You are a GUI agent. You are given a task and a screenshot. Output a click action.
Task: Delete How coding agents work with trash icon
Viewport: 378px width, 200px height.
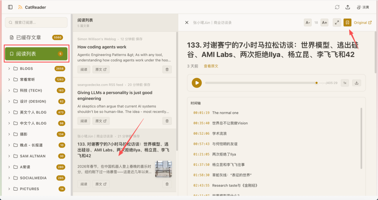click(x=167, y=69)
